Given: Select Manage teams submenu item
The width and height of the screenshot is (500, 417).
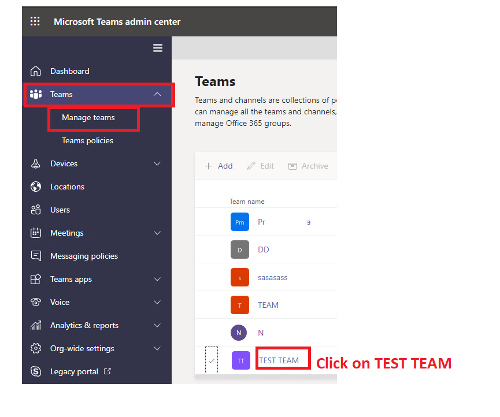Looking at the screenshot, I should (x=88, y=118).
